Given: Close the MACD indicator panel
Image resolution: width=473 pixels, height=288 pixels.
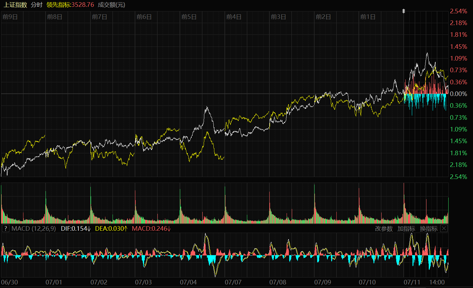Looking at the screenshot, I should click(x=444, y=228).
